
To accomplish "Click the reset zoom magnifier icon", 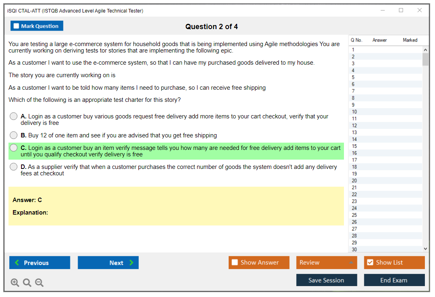I will 27,283.
